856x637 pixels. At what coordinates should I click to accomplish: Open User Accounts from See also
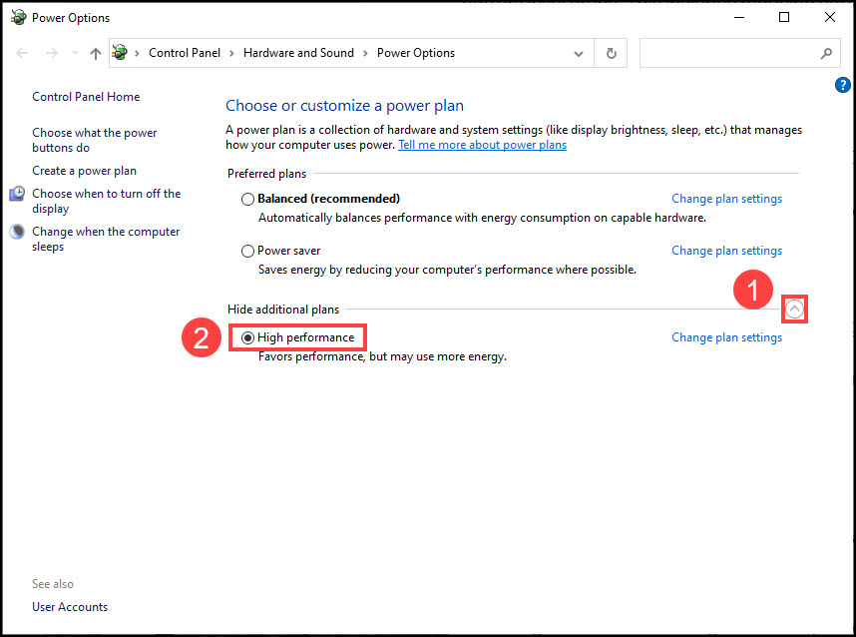(70, 606)
